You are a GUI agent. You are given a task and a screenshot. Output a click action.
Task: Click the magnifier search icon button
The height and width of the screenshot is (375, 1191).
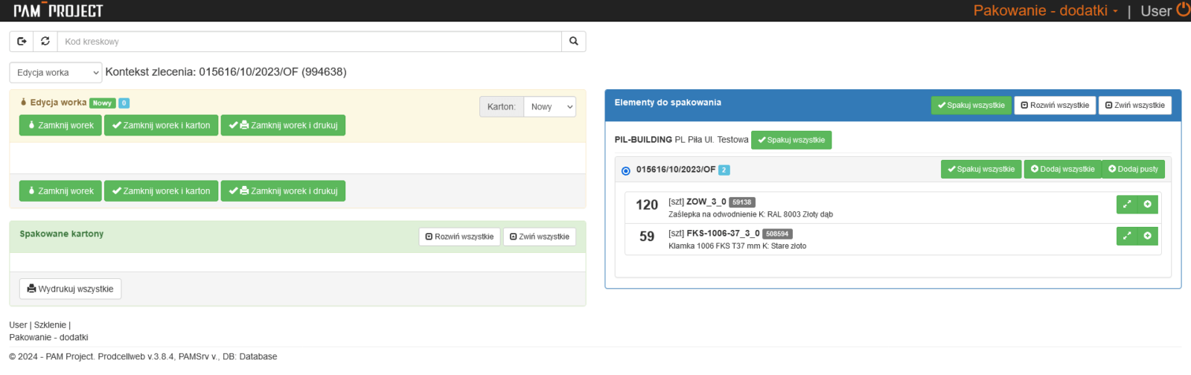tap(574, 42)
